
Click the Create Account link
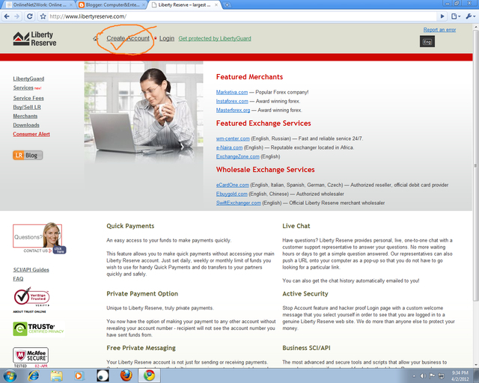(128, 38)
